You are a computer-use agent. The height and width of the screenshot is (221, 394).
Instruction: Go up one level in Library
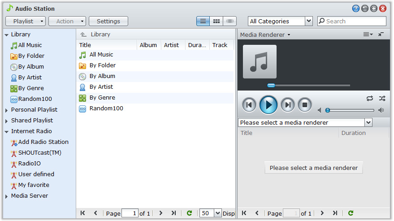[x=83, y=35]
